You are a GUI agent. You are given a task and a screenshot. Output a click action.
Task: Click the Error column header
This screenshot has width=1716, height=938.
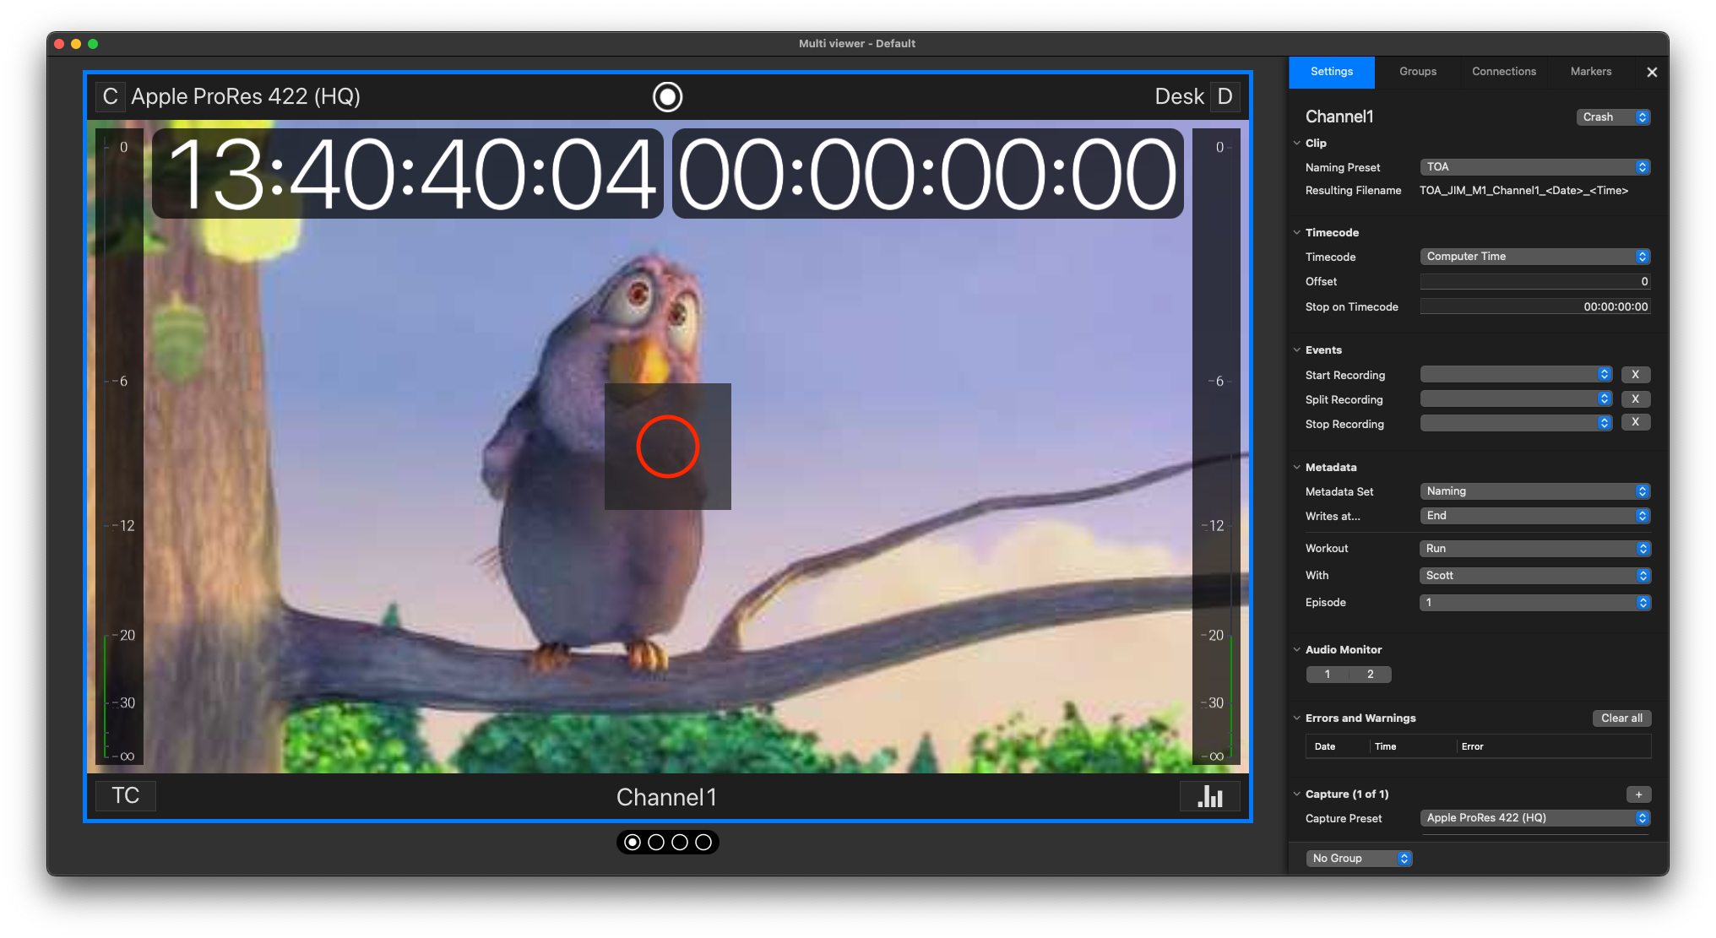coord(1472,746)
